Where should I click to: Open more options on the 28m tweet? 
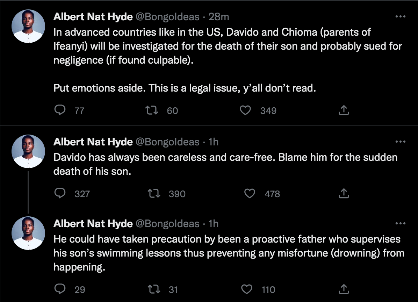coord(400,16)
